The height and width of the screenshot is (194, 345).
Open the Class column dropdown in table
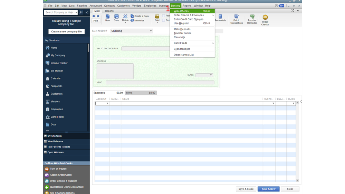294,103
